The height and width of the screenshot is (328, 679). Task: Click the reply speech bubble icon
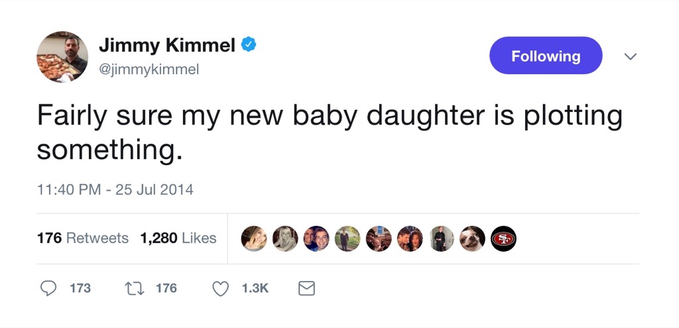pos(48,288)
